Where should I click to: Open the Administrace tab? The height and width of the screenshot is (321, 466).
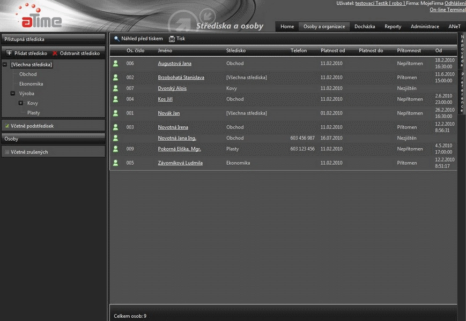coord(425,26)
